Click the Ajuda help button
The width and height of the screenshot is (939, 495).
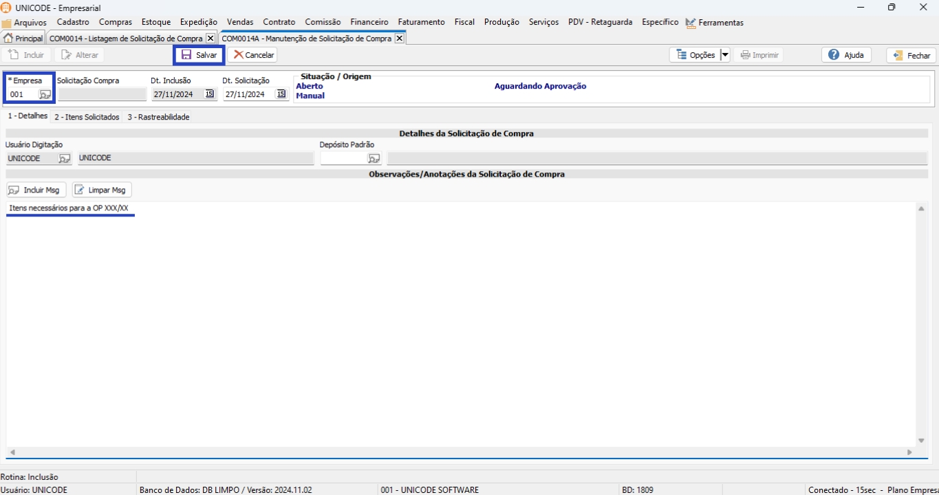[x=846, y=55]
